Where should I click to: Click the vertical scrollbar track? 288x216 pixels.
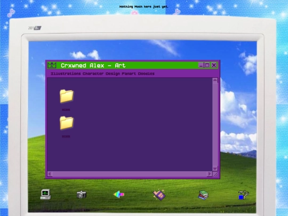215,124
